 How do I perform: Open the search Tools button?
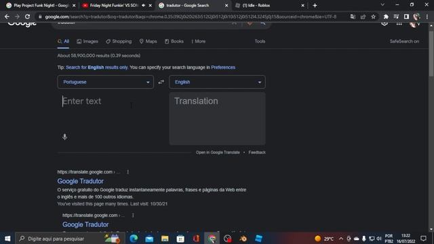click(260, 41)
